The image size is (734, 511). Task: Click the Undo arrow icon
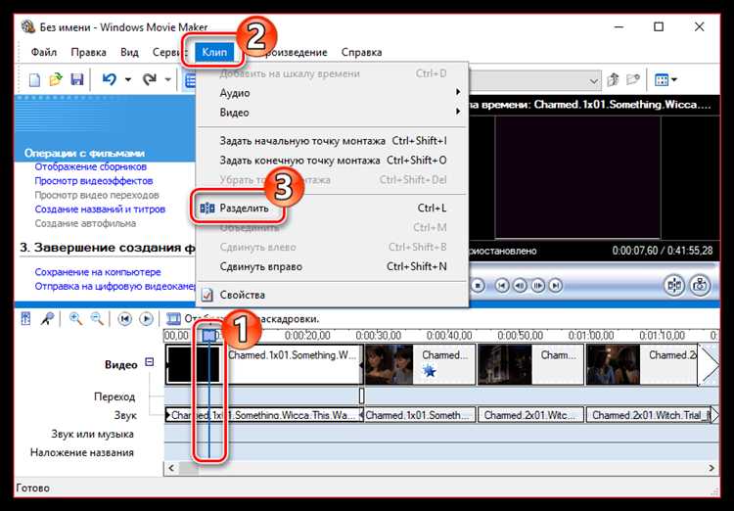(108, 79)
